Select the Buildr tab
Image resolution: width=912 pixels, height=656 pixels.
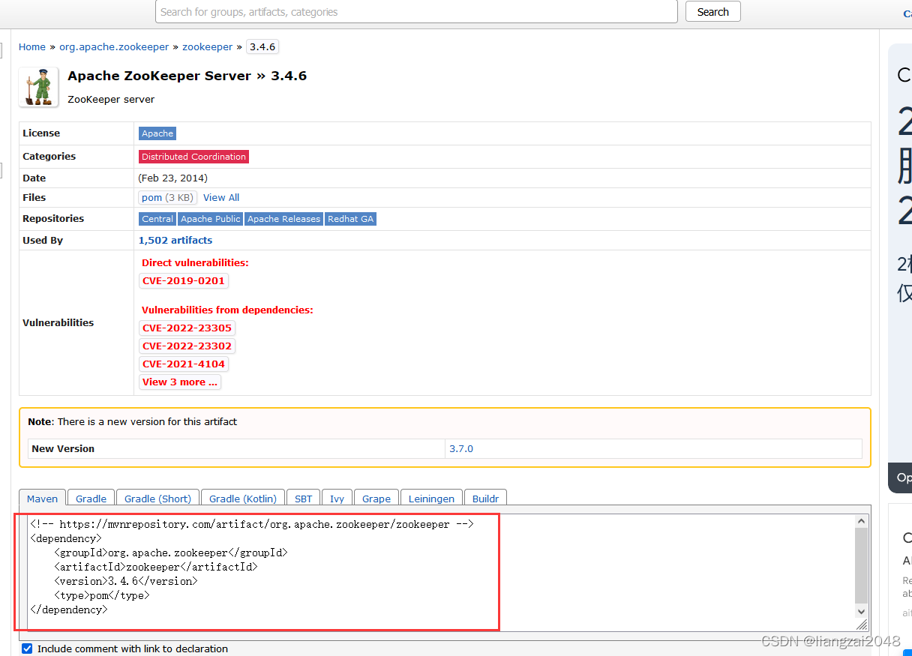[x=485, y=498]
